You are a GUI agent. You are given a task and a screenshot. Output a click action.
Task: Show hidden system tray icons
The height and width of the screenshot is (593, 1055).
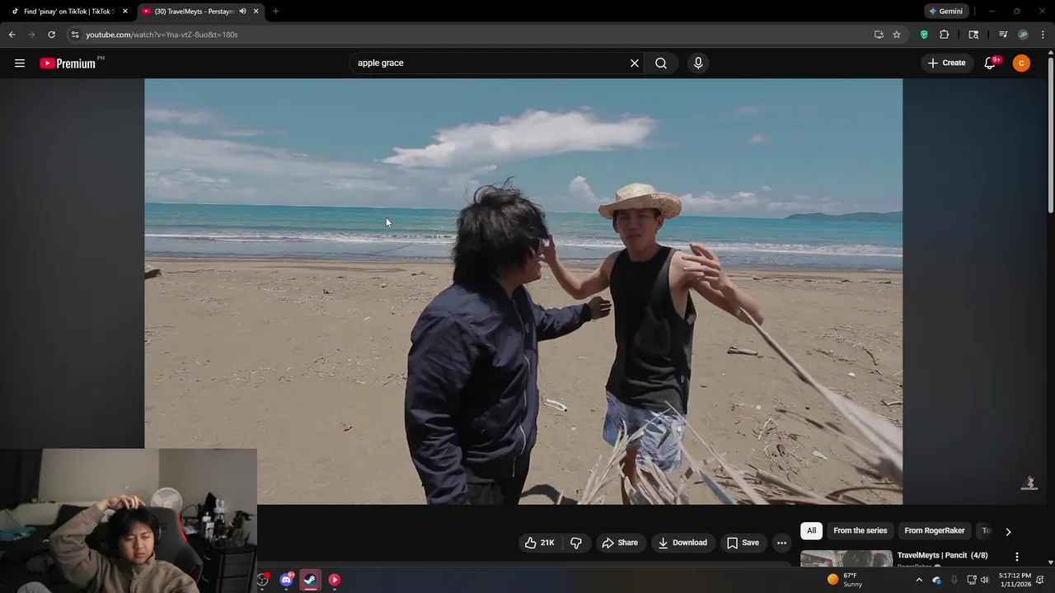click(x=919, y=580)
